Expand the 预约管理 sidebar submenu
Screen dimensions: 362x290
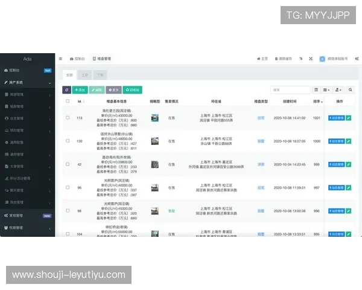[x=28, y=130]
